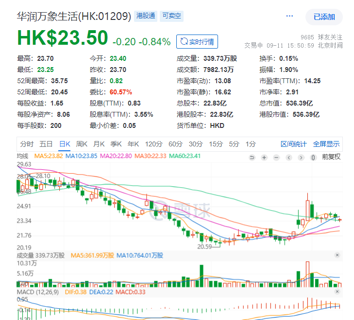Click the 均线 indicator label

(x=22, y=156)
